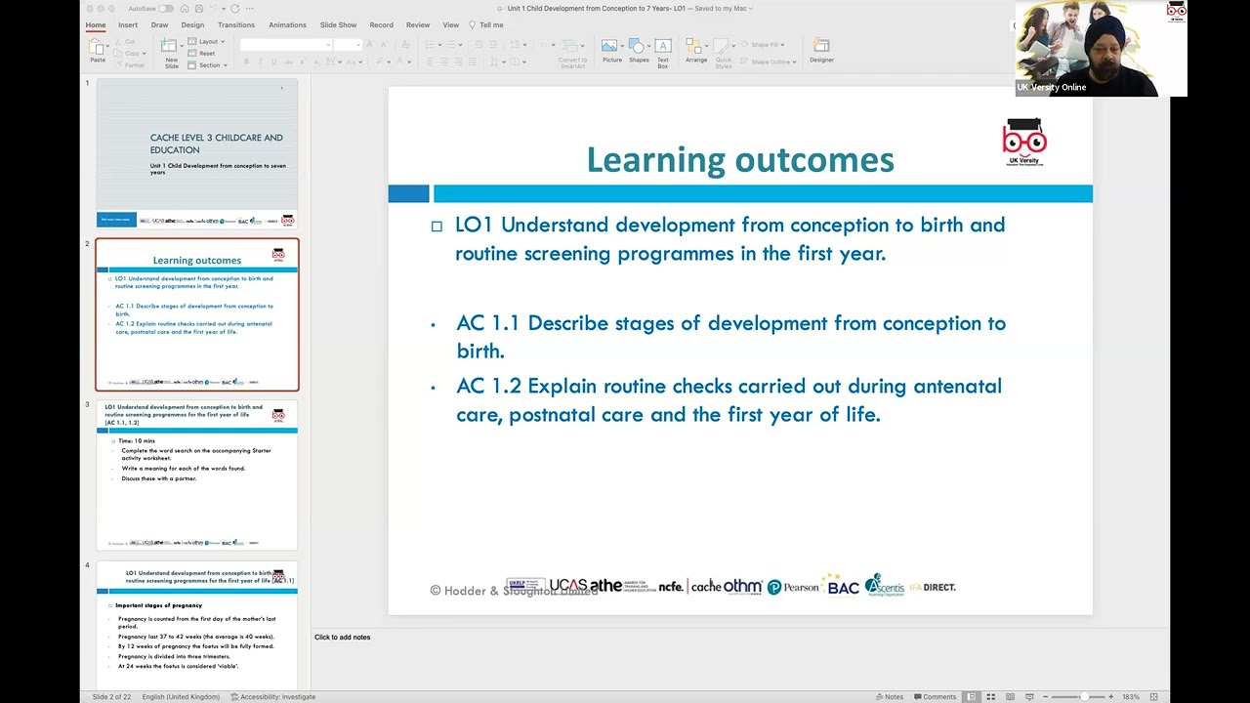The image size is (1250, 703).
Task: Click the Numbering list icon
Action: [450, 45]
